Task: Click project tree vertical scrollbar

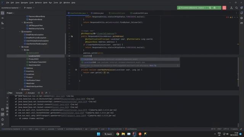Action: click(65, 44)
